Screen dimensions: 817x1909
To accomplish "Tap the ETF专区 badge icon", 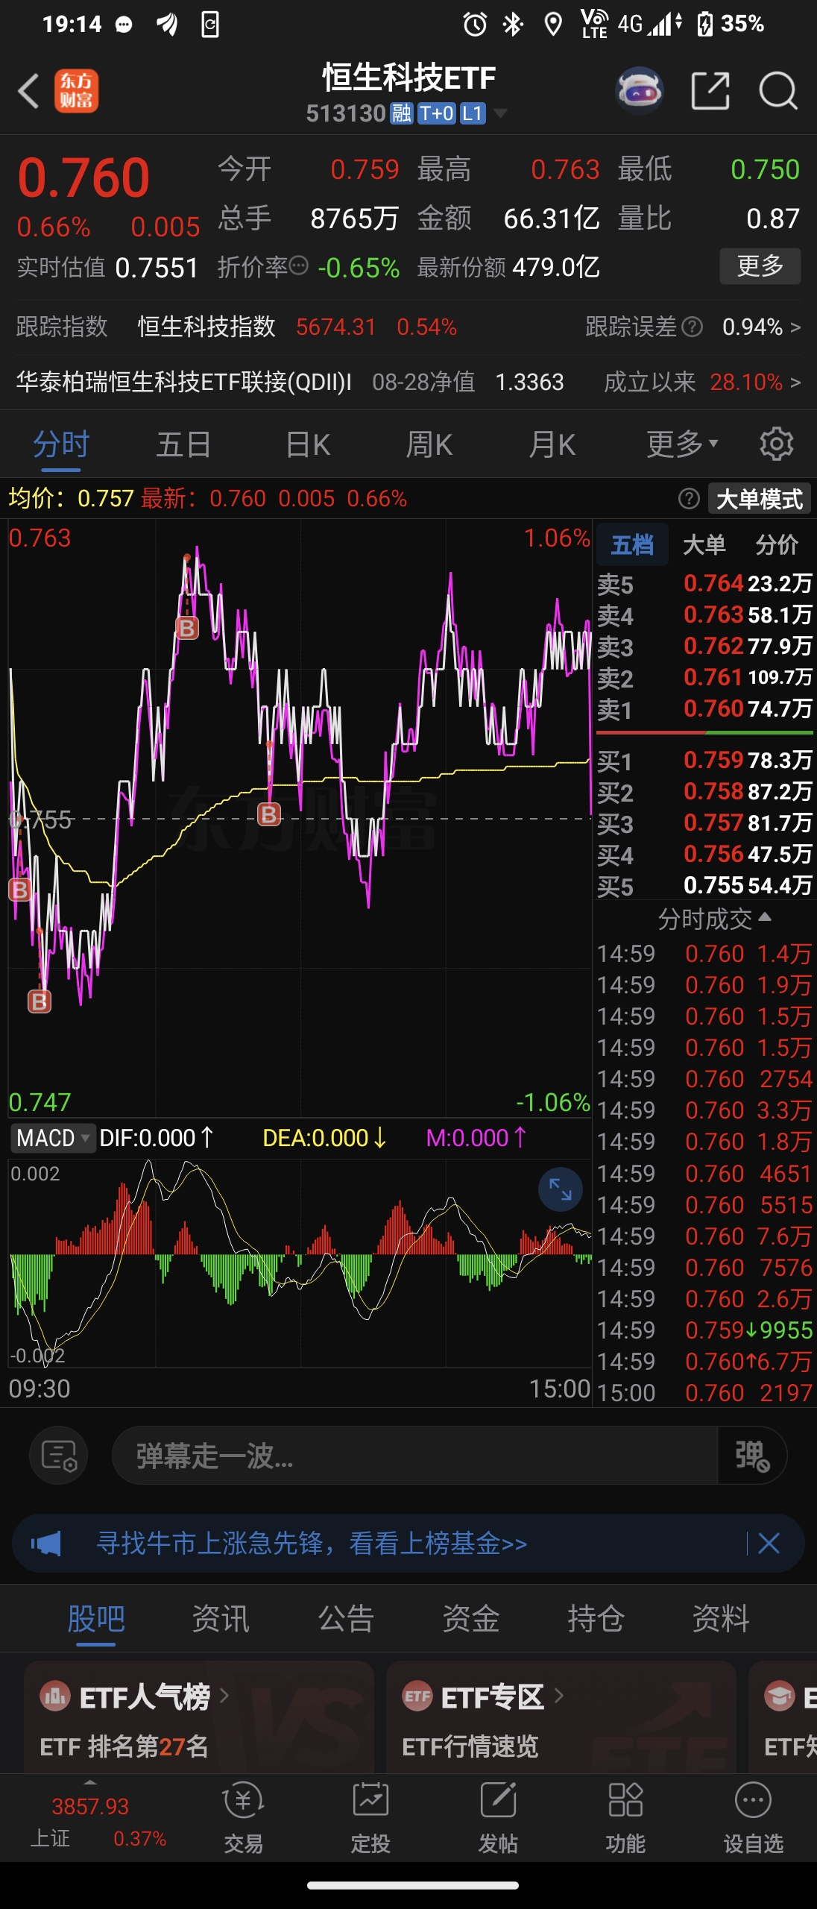I will (x=417, y=1696).
